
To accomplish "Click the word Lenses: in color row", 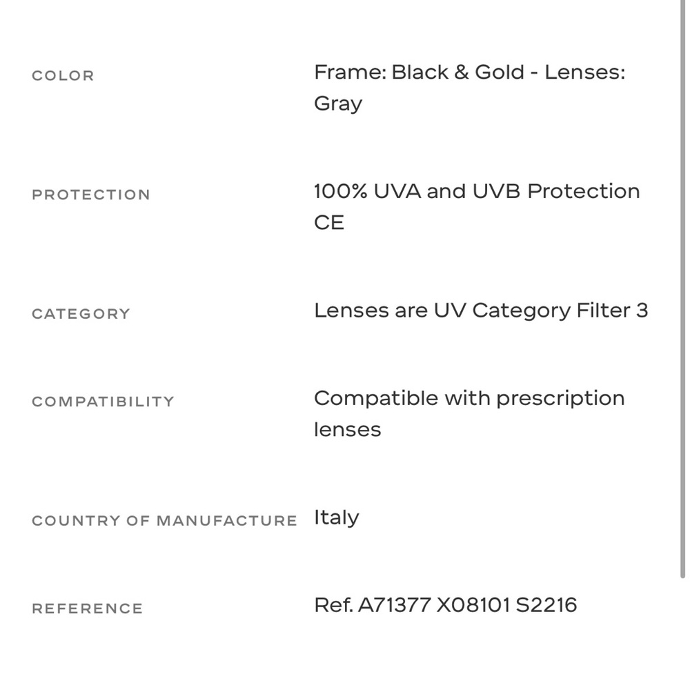I will tap(585, 72).
